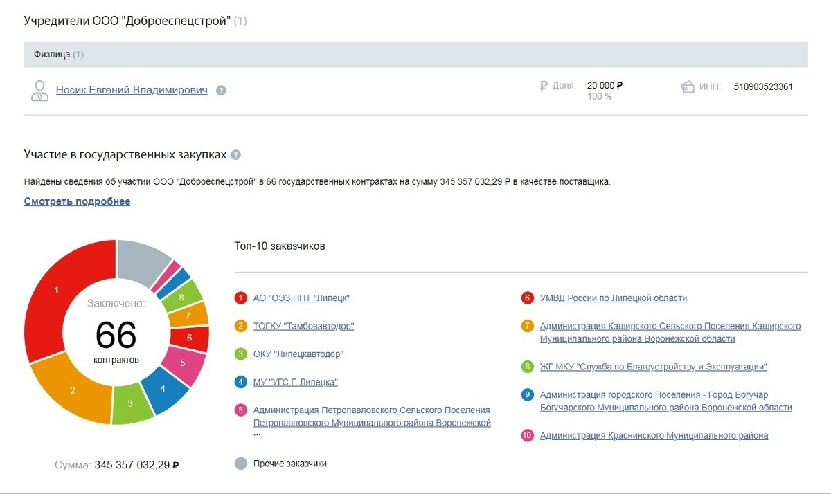Click orange legend marker number 7
The height and width of the screenshot is (494, 831).
point(527,326)
